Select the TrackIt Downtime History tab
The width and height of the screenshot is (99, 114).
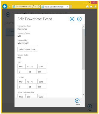tap(55, 7)
